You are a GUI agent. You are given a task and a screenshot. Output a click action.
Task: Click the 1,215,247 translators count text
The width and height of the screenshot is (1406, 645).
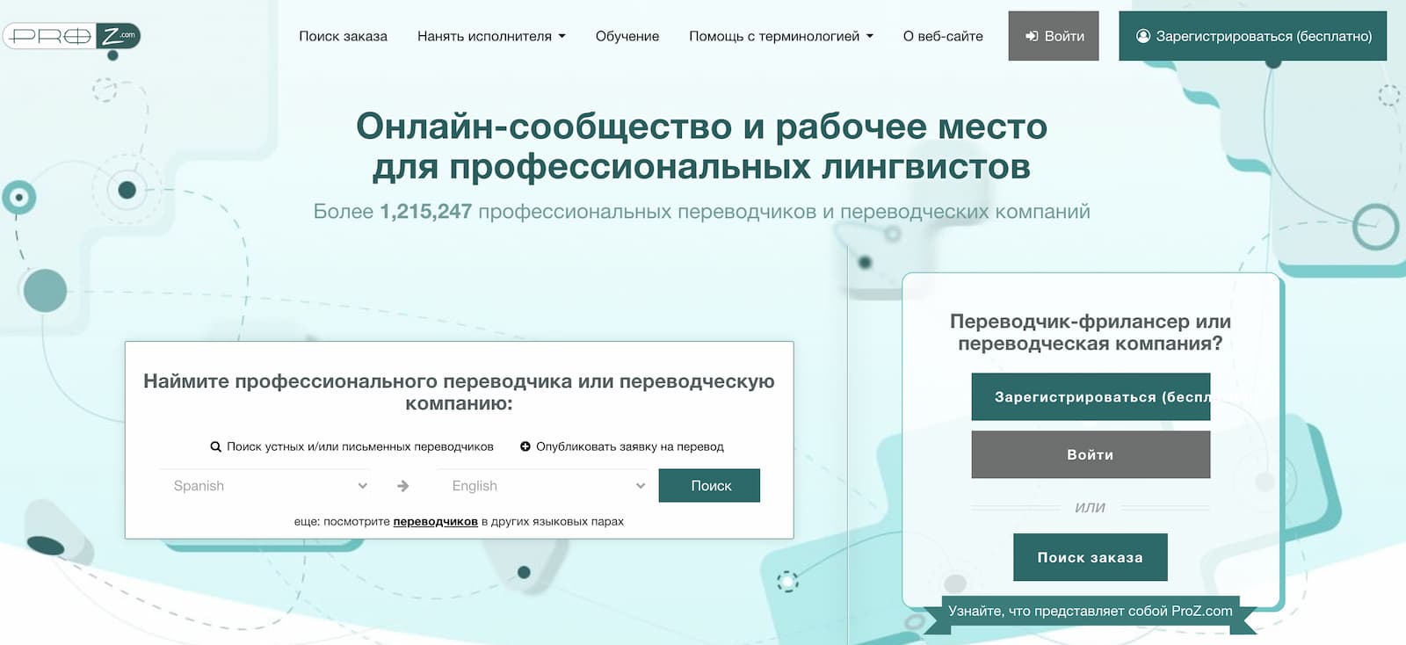pos(425,212)
